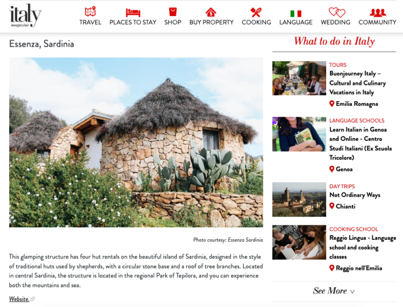
Task: Click the Photo courtesy: Essenza Sardinia caption
Action: coord(228,240)
